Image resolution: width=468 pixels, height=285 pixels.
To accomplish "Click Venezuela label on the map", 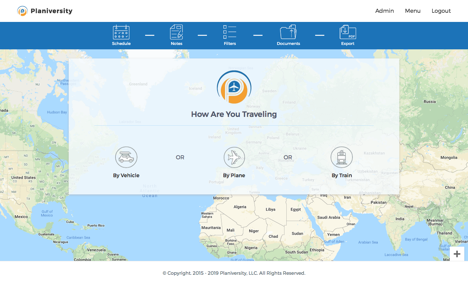I will [x=96, y=250].
